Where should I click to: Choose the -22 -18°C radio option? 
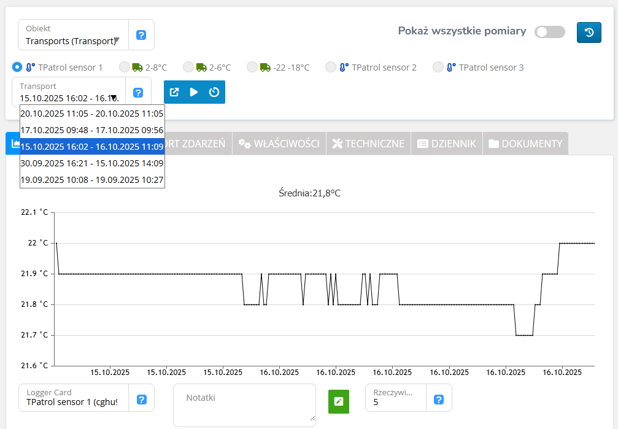pyautogui.click(x=252, y=68)
